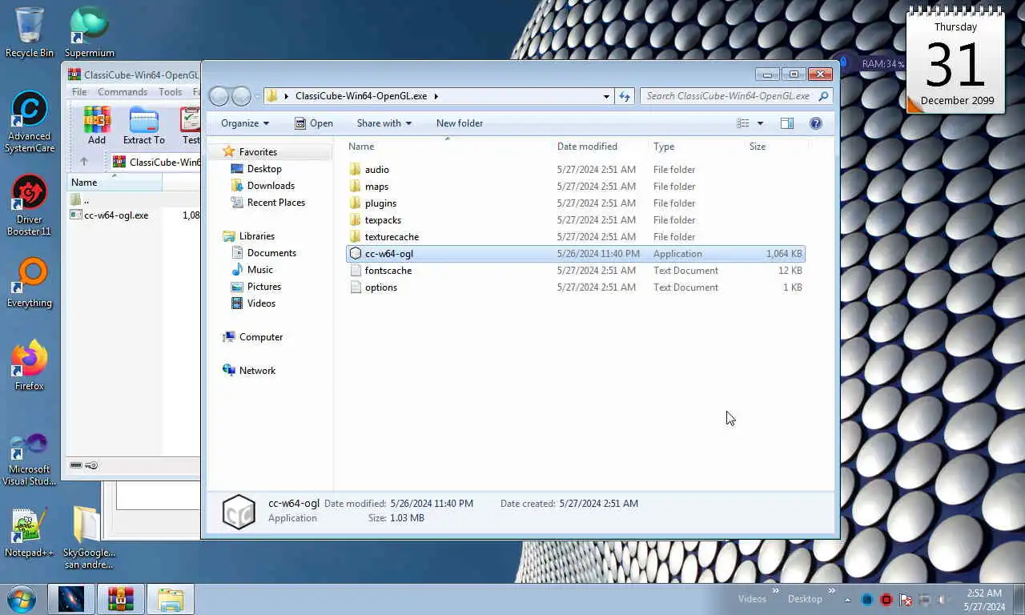Open Advanced SystemCare shortcut
This screenshot has height=615, width=1025.
click(x=30, y=122)
